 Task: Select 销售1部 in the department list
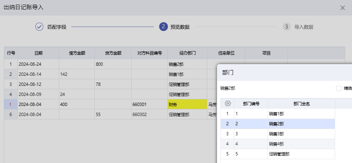[278, 114]
